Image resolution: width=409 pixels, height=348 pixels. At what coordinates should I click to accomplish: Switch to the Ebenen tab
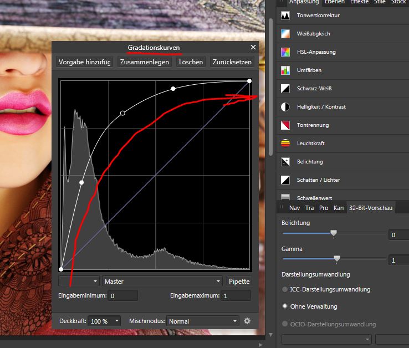[x=335, y=2]
